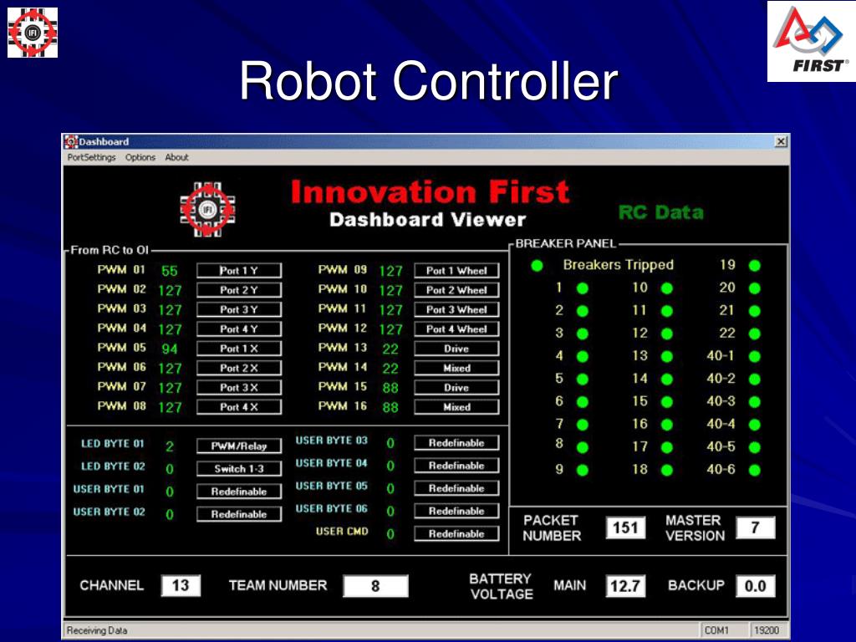Viewport: 856px width, 642px height.
Task: Click the IFI logo at slide top-left
Action: pyautogui.click(x=33, y=33)
